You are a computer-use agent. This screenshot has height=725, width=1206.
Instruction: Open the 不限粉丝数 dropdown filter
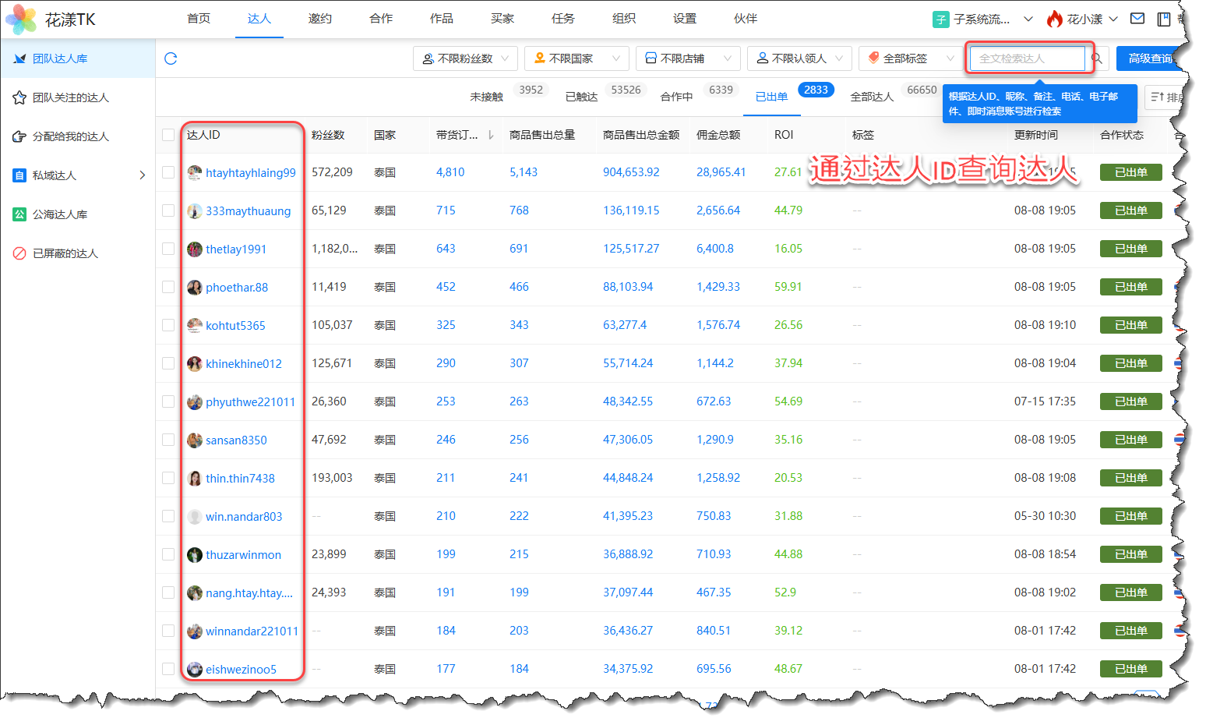click(464, 58)
